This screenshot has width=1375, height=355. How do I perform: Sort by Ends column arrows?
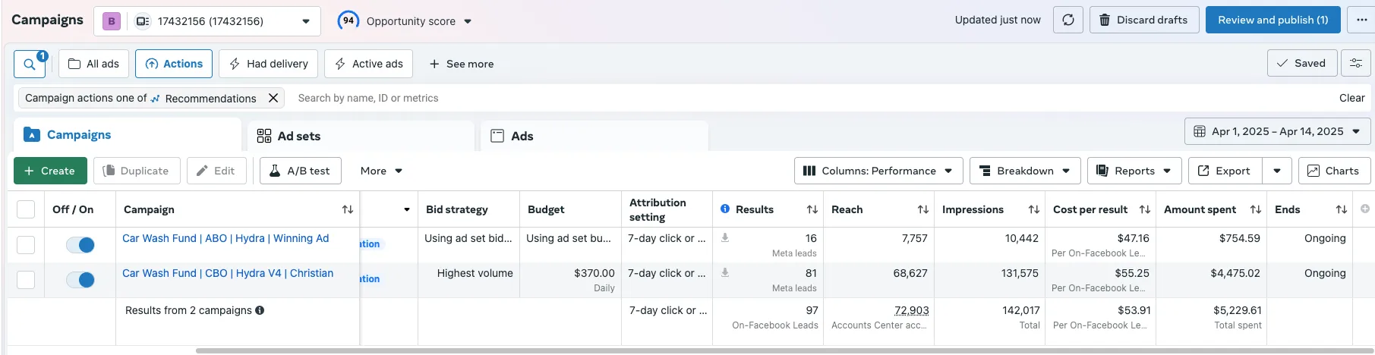(1342, 209)
